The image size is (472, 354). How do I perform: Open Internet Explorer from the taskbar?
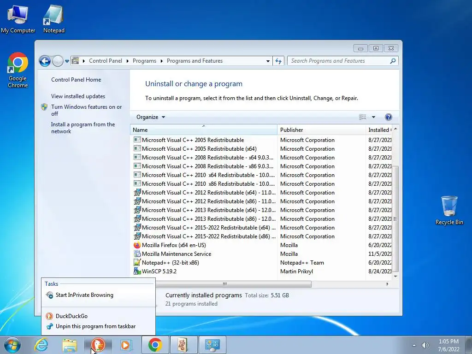pos(41,345)
